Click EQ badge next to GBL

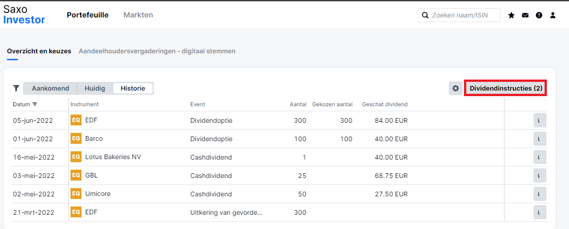tap(76, 175)
